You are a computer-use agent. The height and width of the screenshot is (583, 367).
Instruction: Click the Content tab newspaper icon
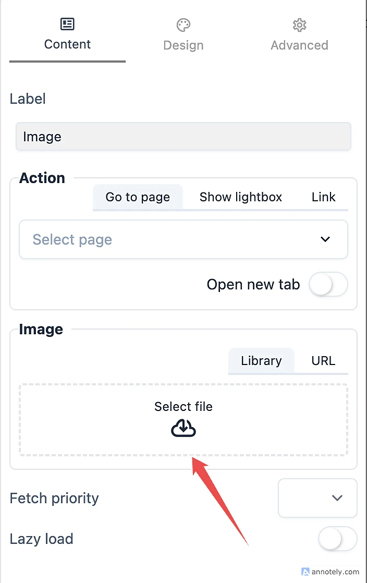(67, 24)
